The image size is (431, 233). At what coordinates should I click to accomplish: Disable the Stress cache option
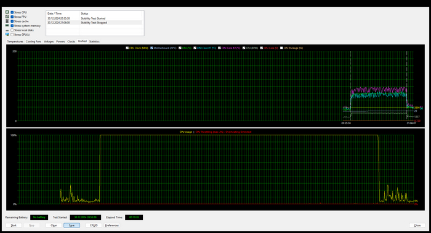12,21
